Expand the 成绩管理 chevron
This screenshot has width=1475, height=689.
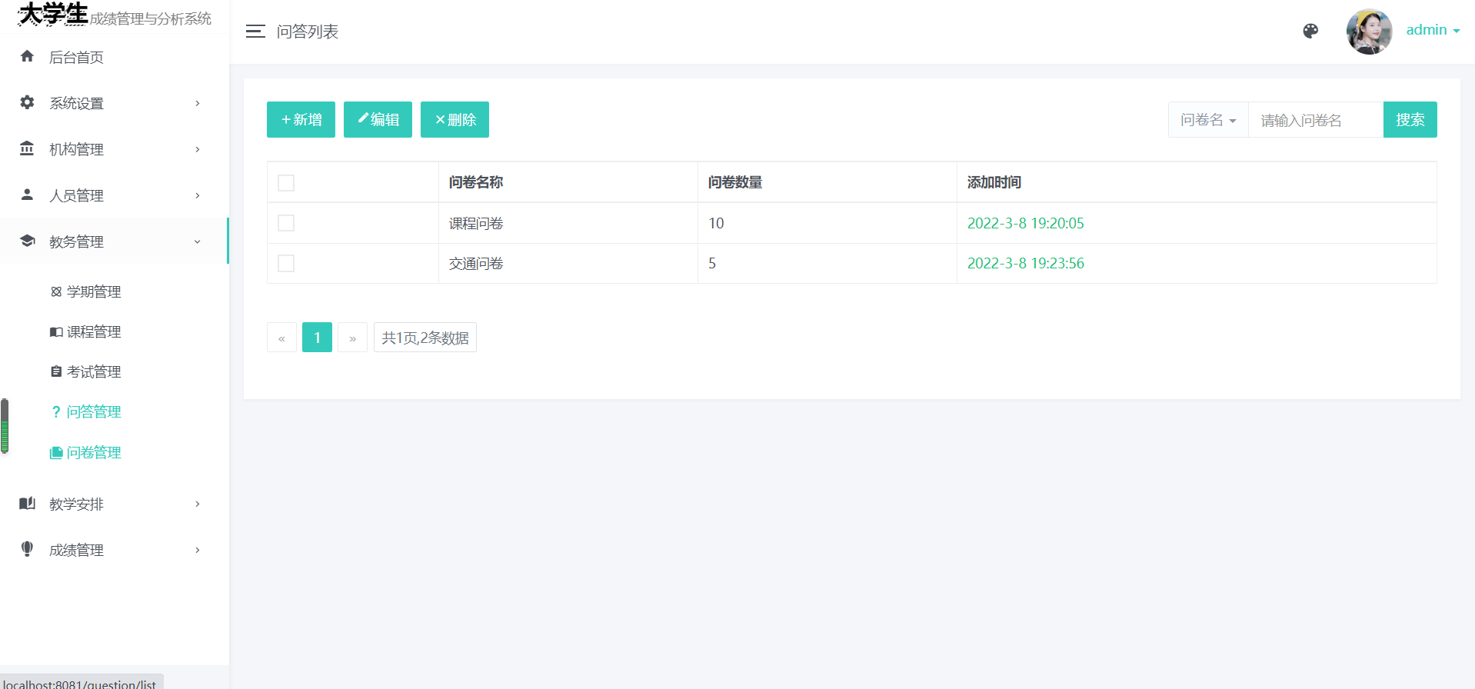198,550
